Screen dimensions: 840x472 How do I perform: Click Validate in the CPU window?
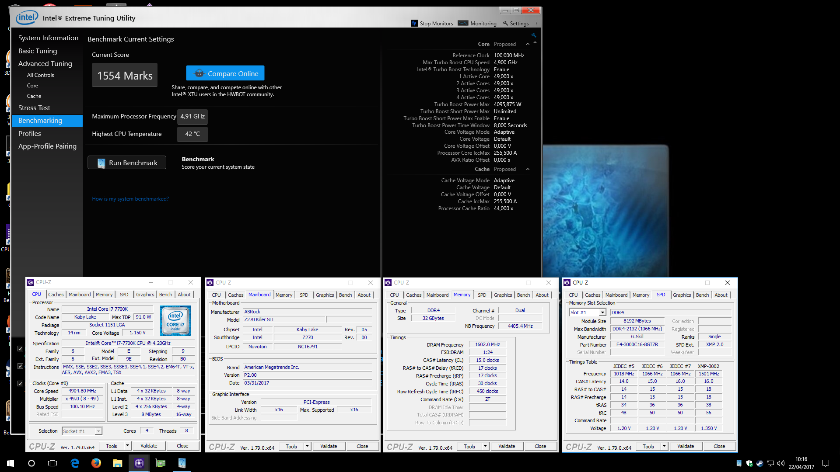149,446
